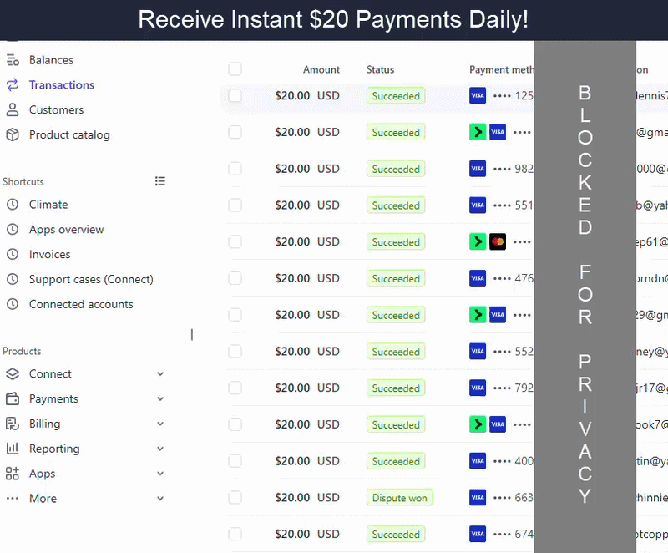Click the Connect layers icon

pyautogui.click(x=13, y=373)
